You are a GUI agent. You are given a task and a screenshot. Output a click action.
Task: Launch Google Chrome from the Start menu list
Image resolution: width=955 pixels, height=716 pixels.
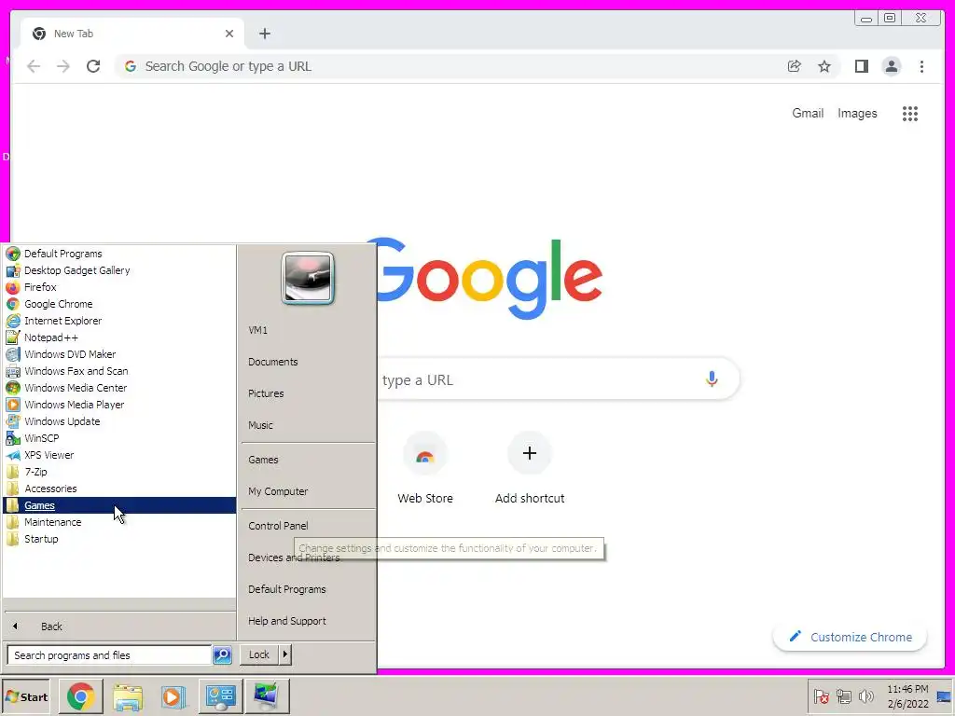[119, 304]
